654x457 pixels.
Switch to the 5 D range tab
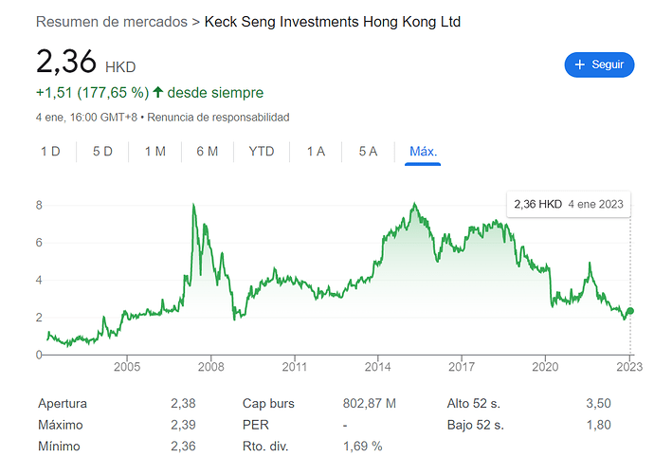tap(102, 151)
